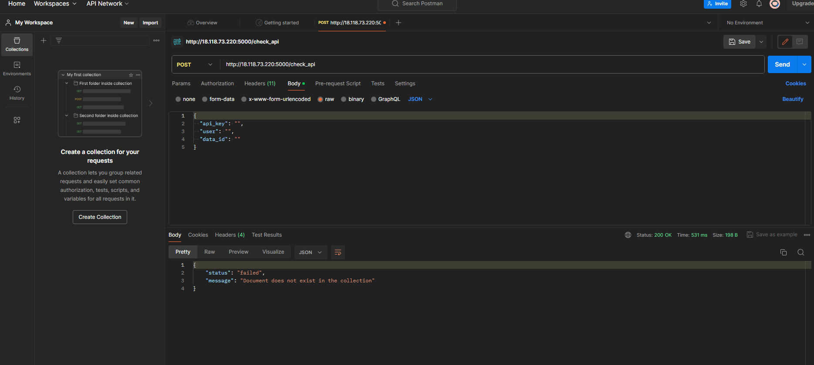This screenshot has width=814, height=365.
Task: Add a new collection with plus icon
Action: point(44,40)
